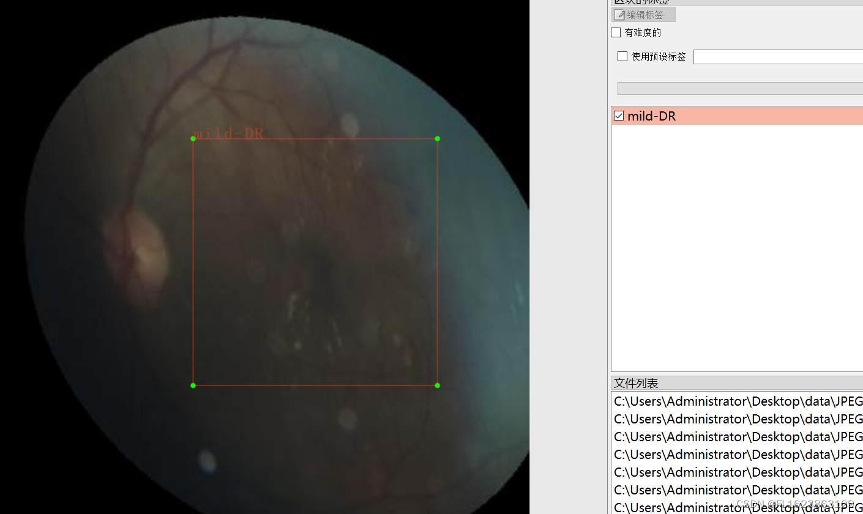Click the 文件列表 panel title

pos(637,383)
